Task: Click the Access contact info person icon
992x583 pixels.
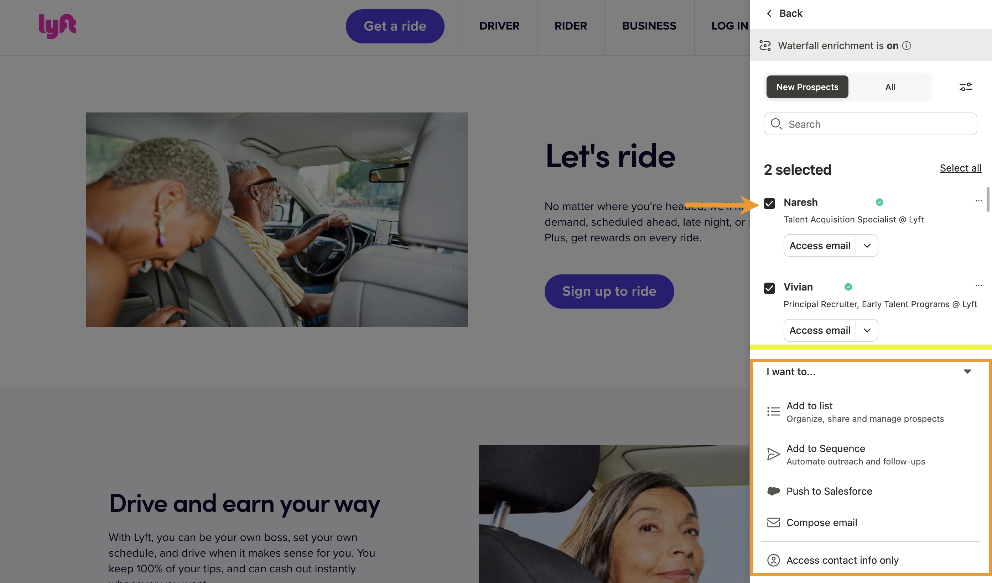Action: point(774,560)
